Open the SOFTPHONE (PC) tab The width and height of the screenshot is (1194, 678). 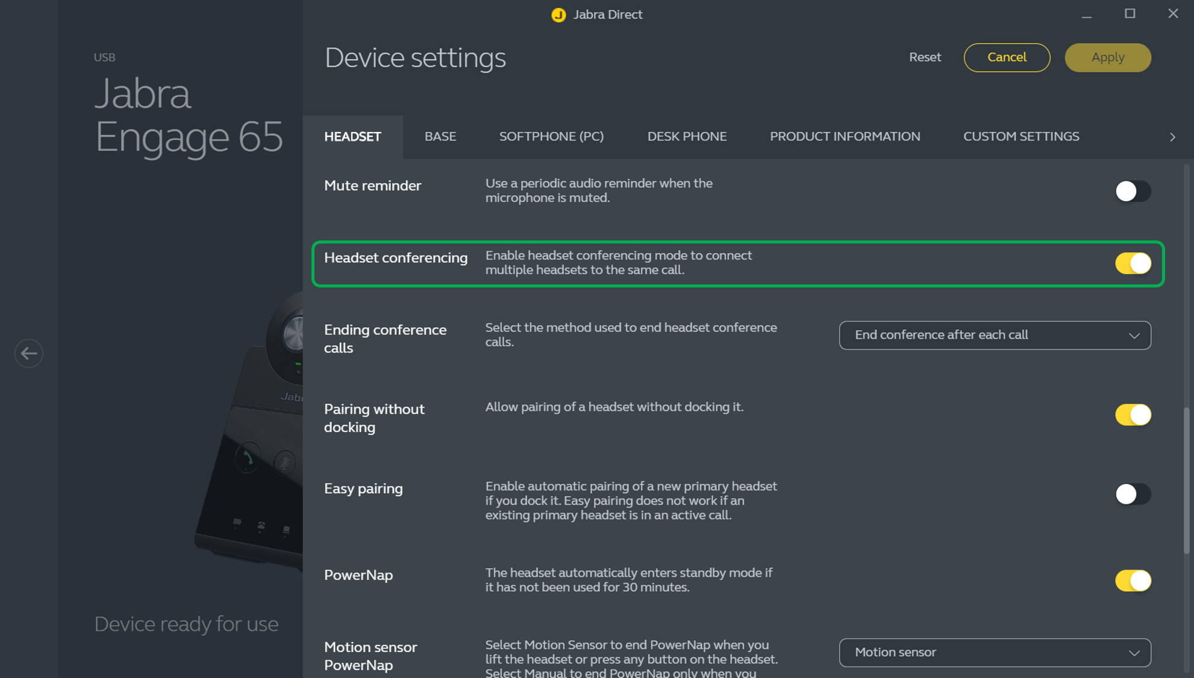tap(551, 137)
